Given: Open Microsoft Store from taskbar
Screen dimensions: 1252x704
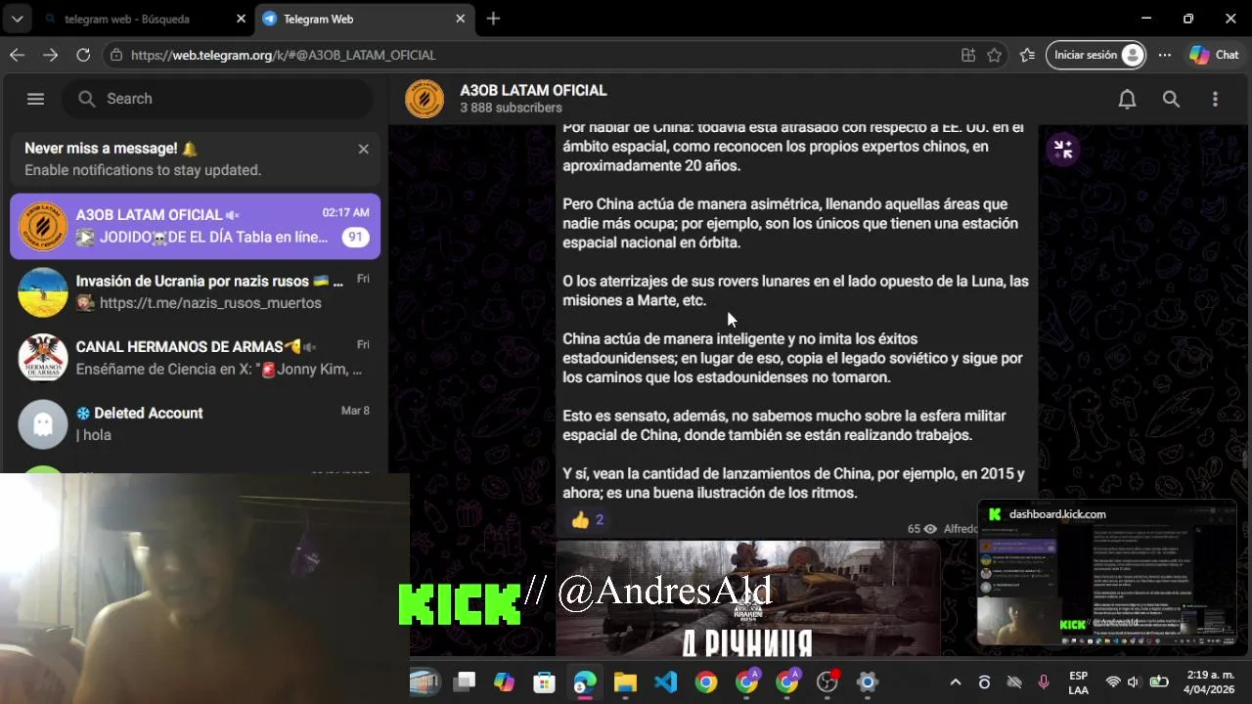Looking at the screenshot, I should click(544, 682).
